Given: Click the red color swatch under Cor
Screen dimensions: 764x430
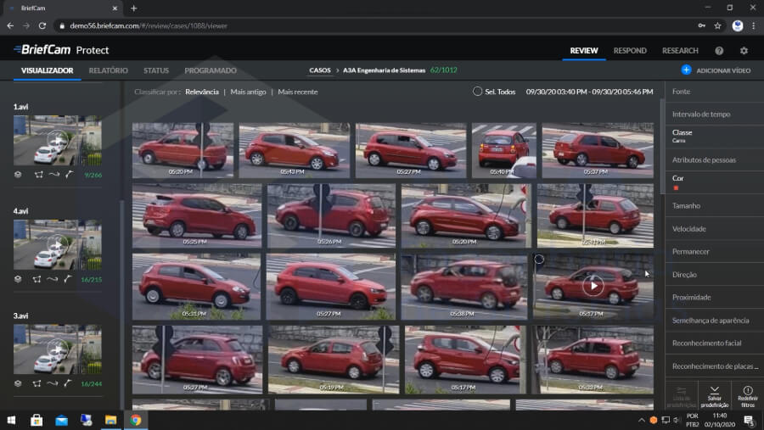Looking at the screenshot, I should 676,187.
